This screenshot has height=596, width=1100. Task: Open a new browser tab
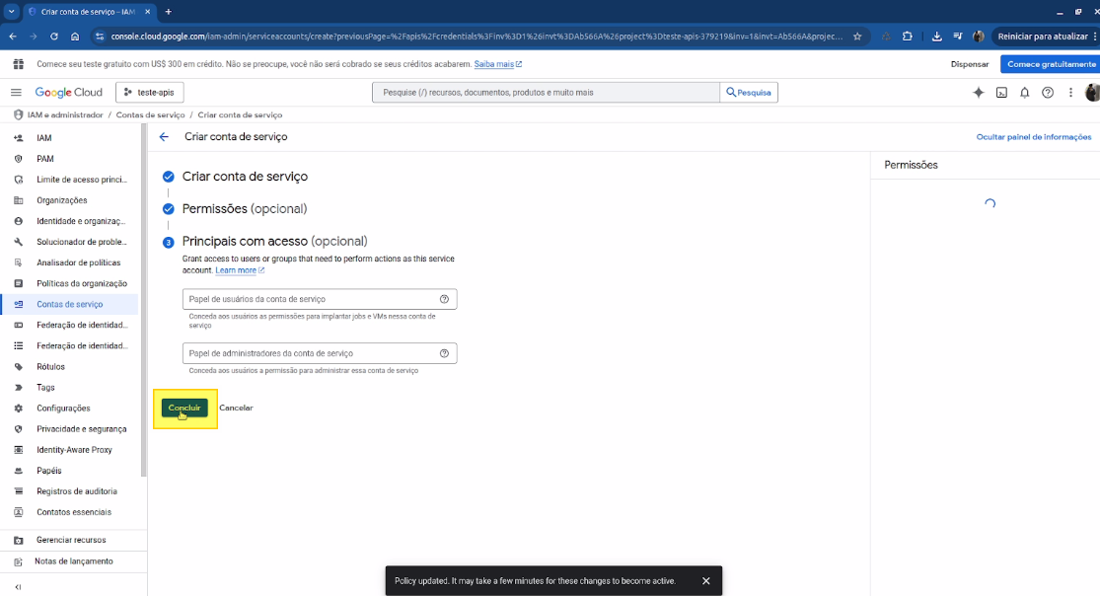pos(169,12)
